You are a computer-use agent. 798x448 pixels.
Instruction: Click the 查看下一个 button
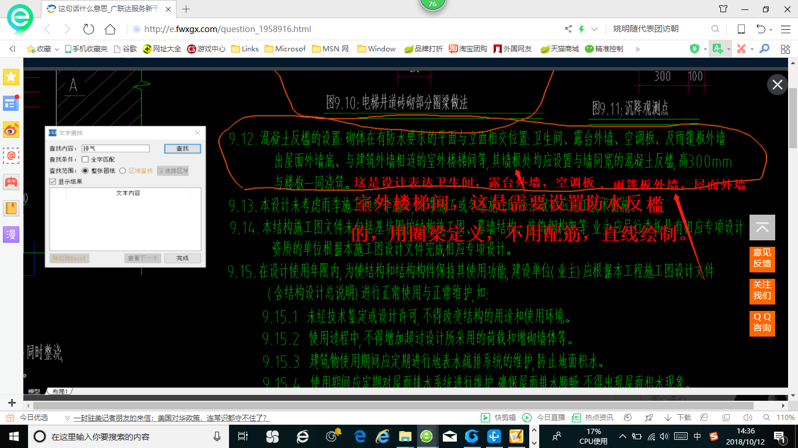coord(143,258)
